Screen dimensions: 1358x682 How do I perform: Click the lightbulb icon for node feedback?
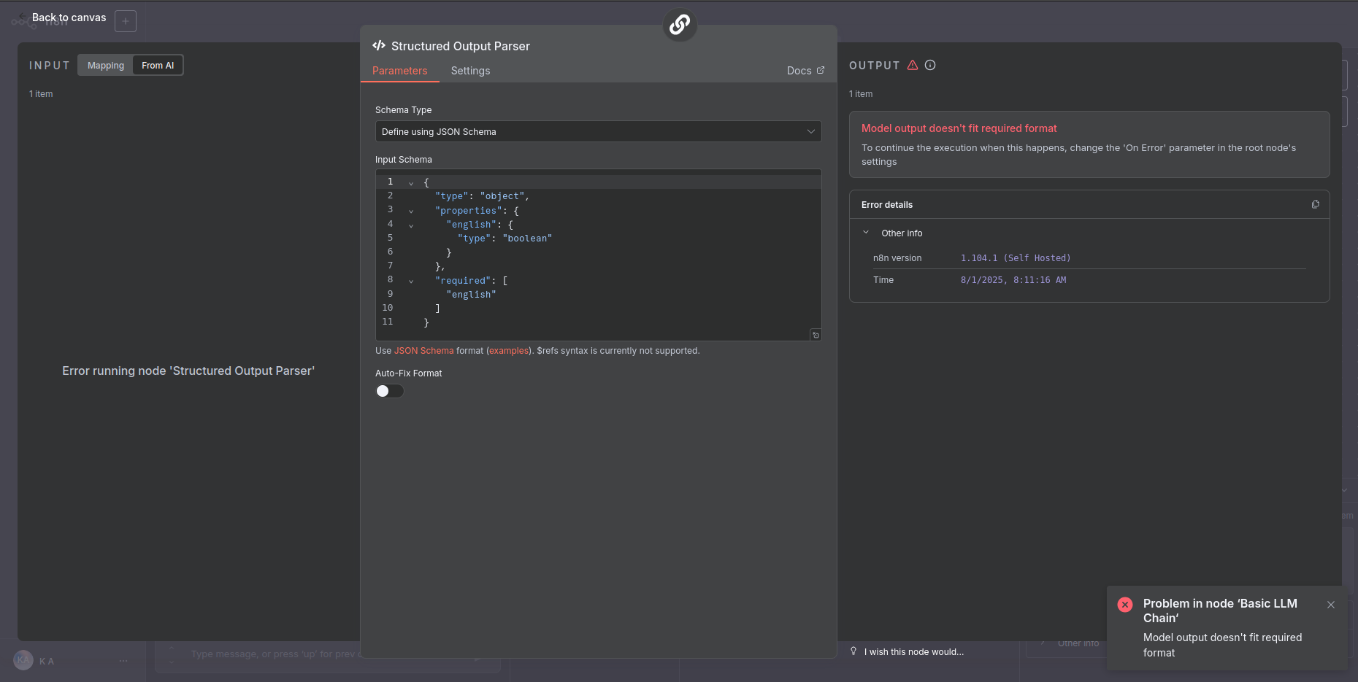click(x=853, y=651)
